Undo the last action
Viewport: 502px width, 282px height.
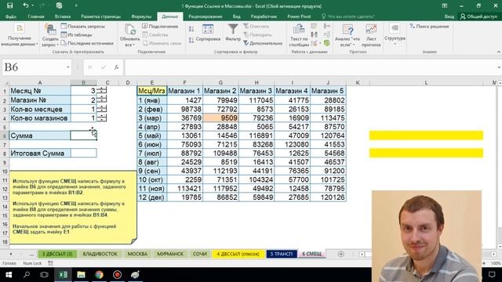(26, 5)
